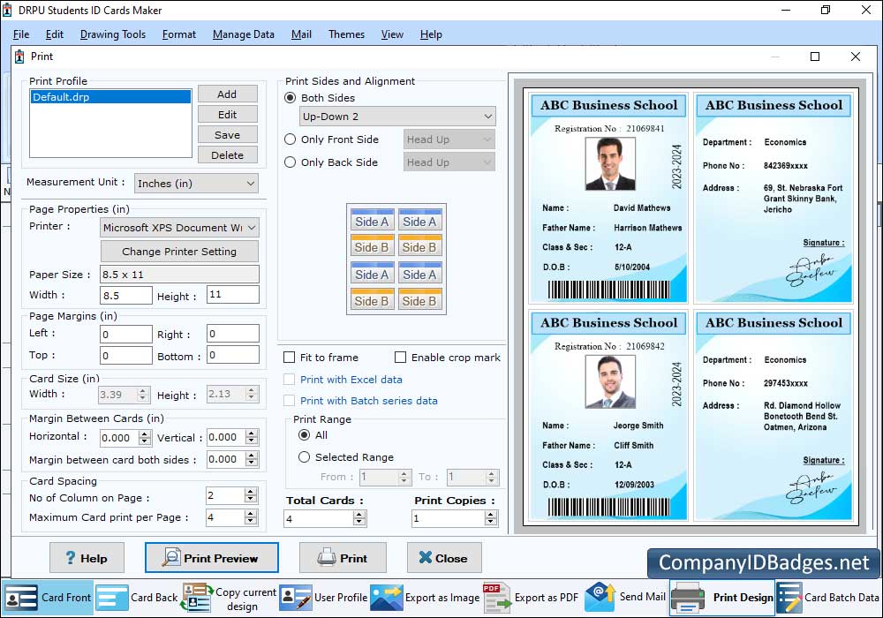Increase Total Cards stepper value
Viewport: 883px width, 618px height.
point(360,515)
